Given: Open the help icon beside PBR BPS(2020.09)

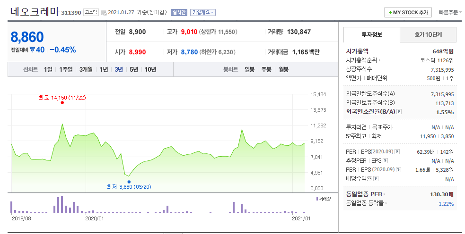Looking at the screenshot, I should pyautogui.click(x=399, y=169).
